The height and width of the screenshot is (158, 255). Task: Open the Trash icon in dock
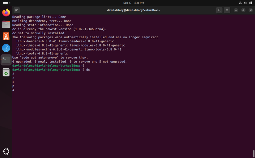tap(6, 72)
